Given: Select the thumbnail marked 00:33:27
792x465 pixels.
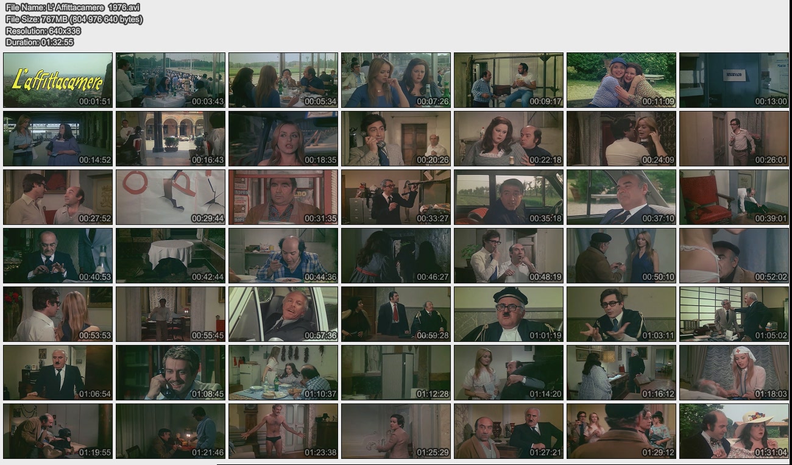Looking at the screenshot, I should pos(396,197).
